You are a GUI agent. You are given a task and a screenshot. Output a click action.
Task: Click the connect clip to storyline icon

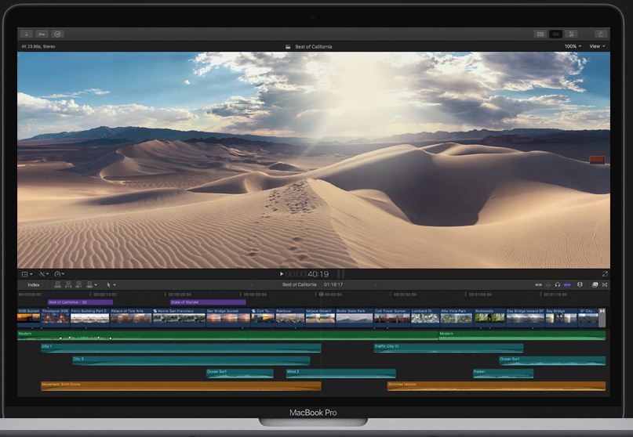click(x=58, y=284)
